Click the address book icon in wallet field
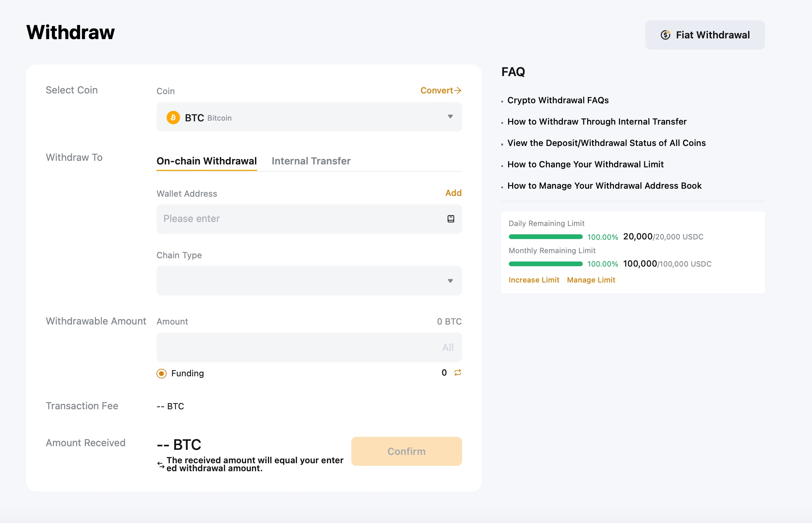Image resolution: width=812 pixels, height=523 pixels. coord(451,219)
